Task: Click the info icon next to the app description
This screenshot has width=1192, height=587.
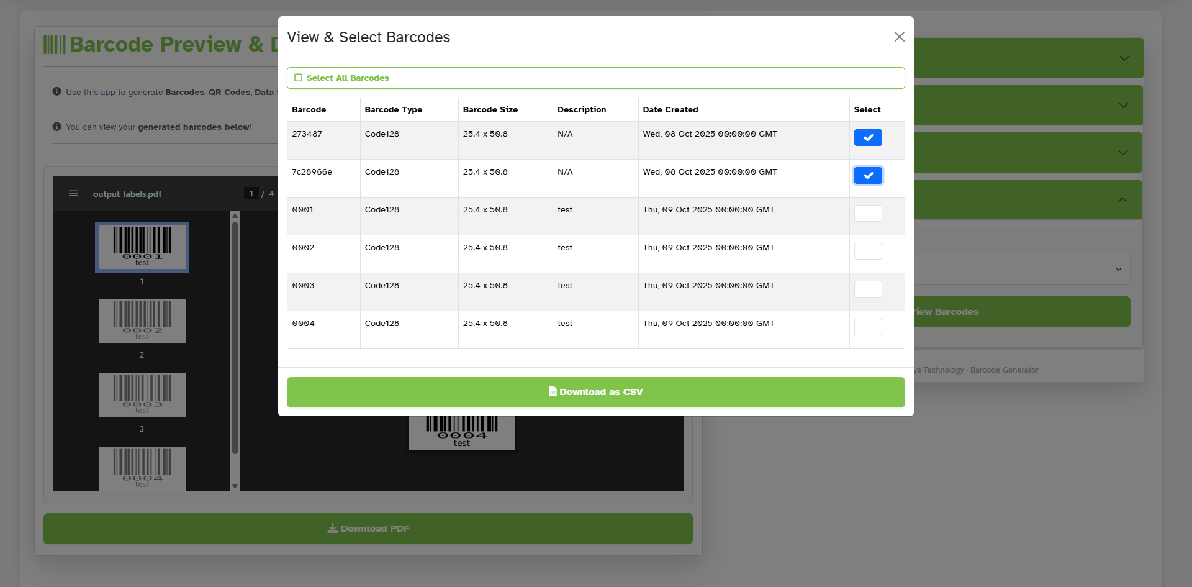Action: (56, 91)
